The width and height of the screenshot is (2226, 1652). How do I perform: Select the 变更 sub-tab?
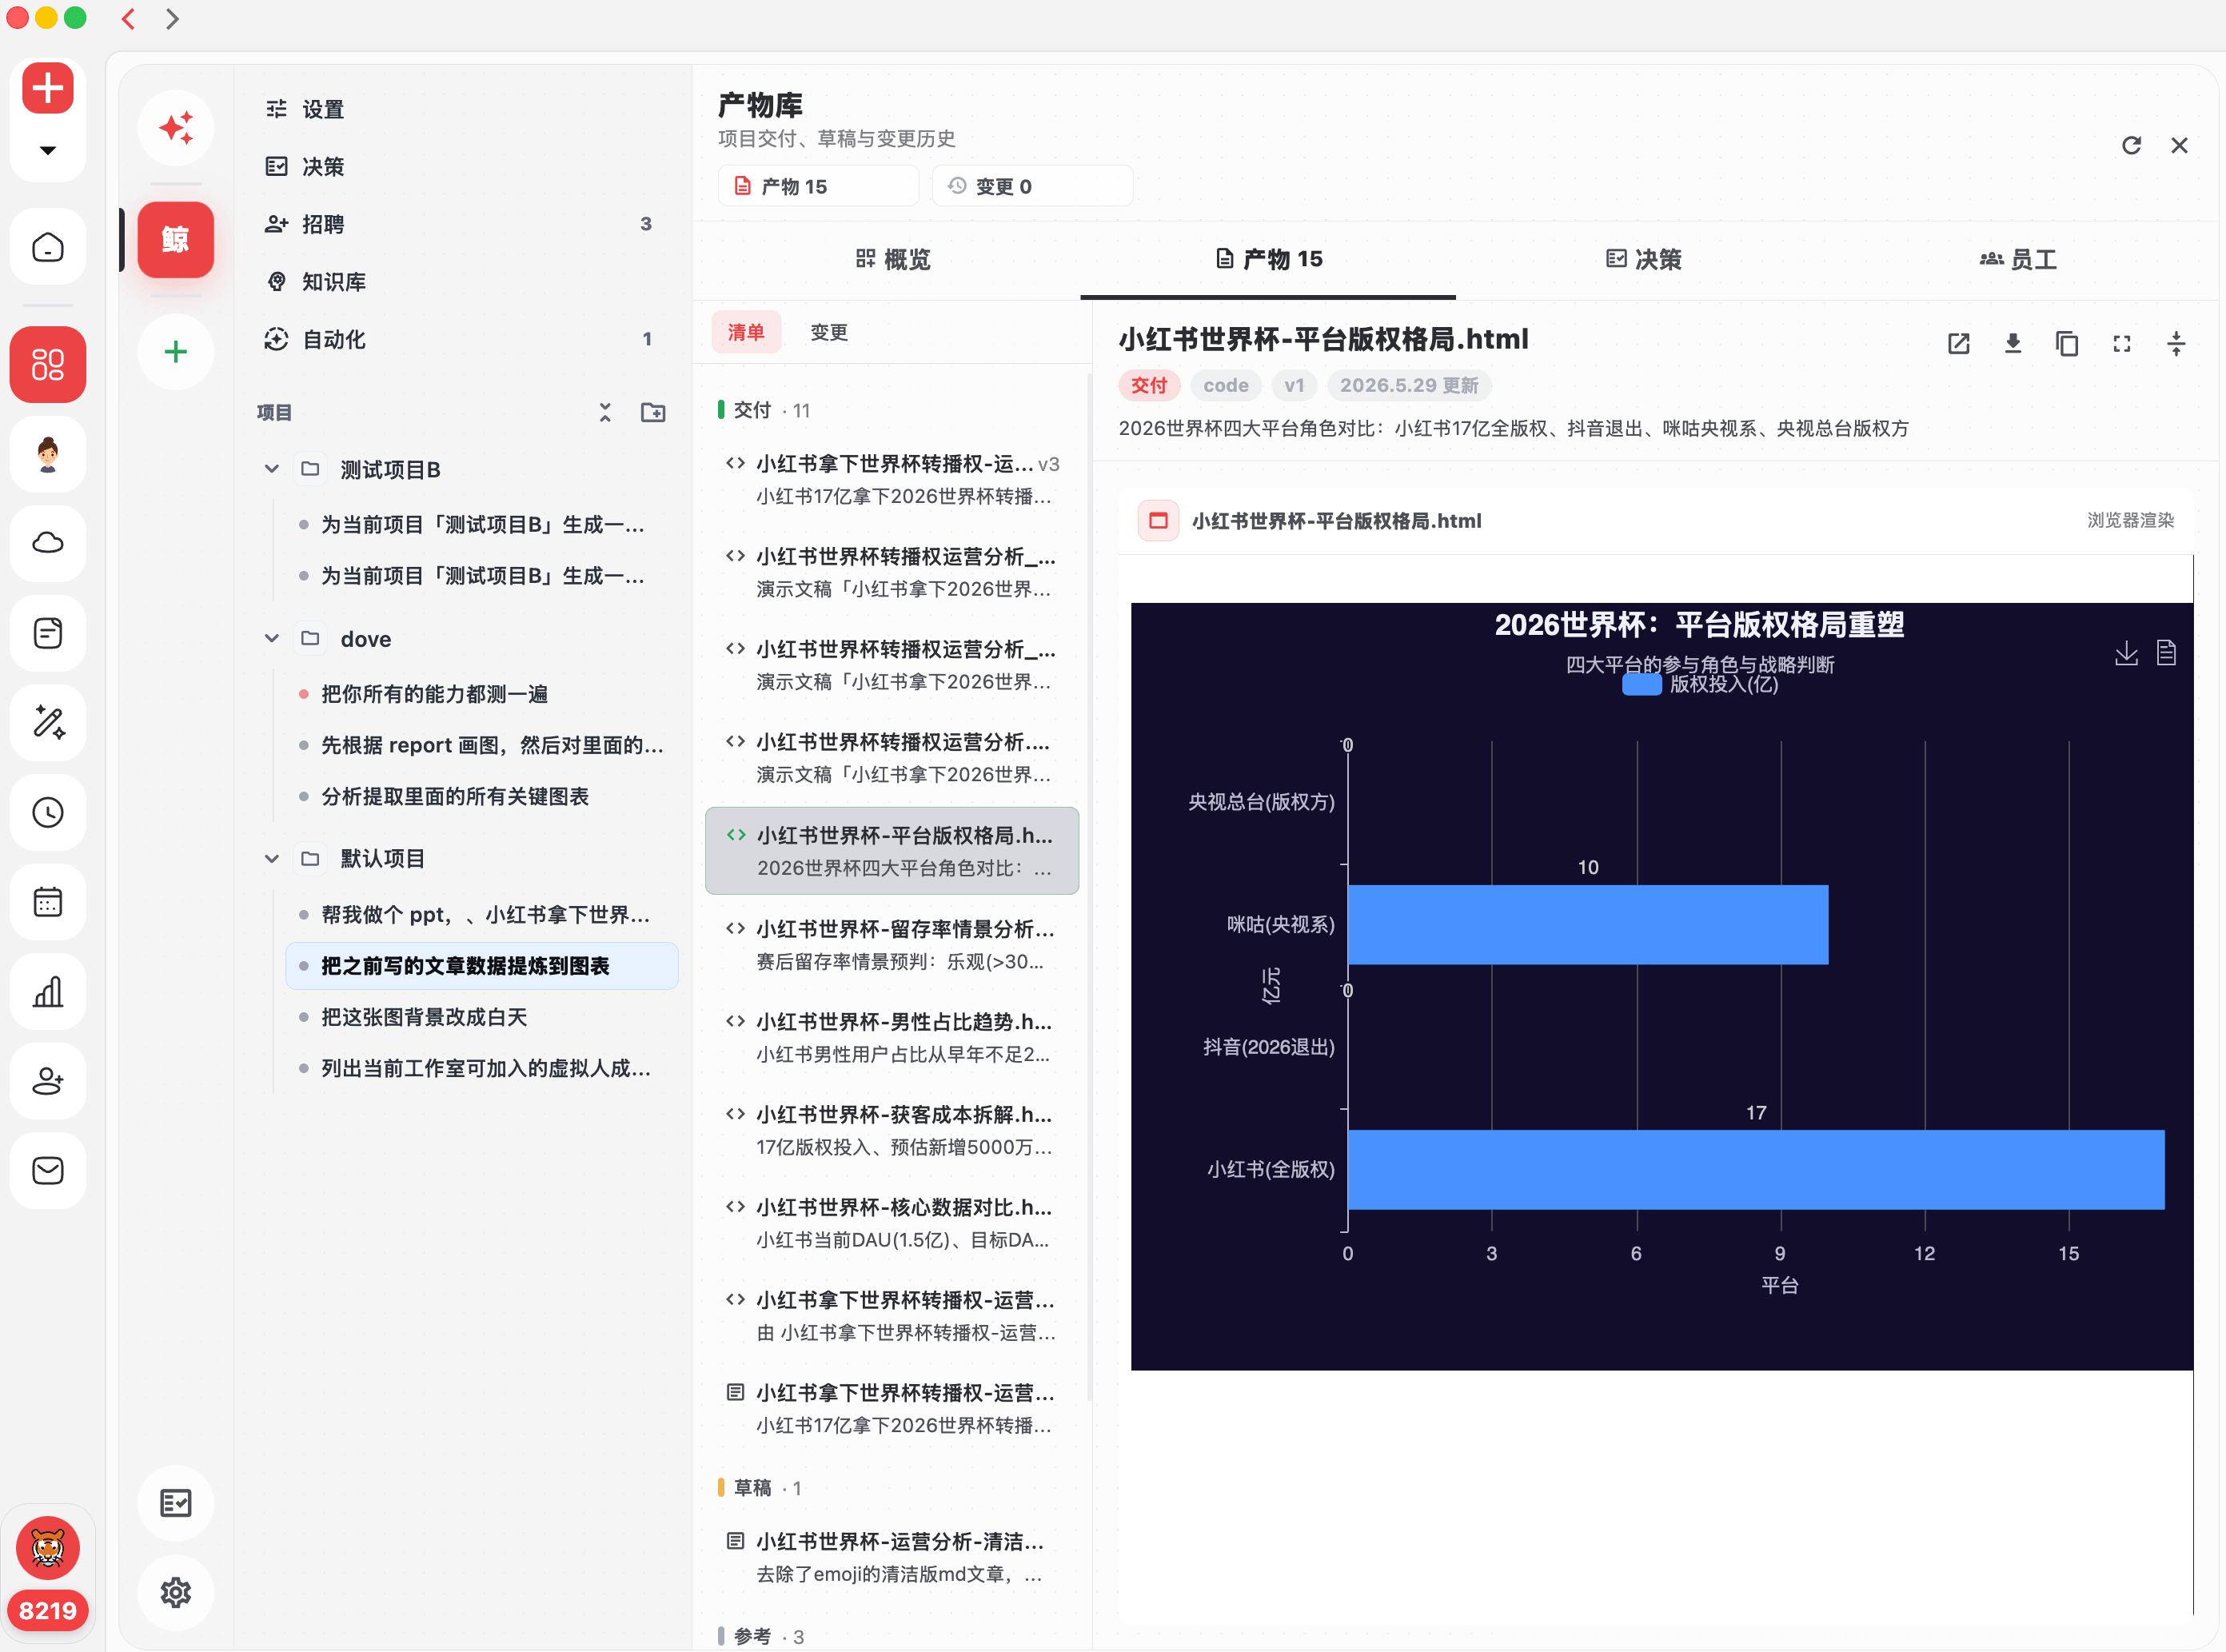click(829, 332)
